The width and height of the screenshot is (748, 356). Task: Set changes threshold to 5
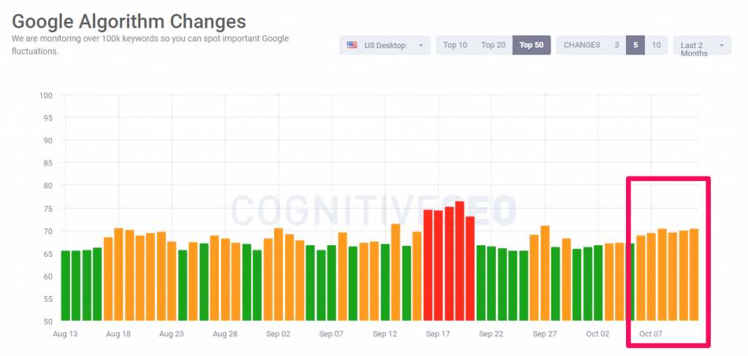[636, 45]
